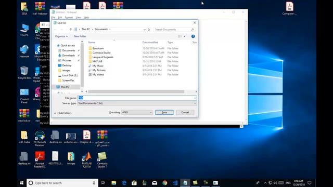The width and height of the screenshot is (333, 187).
Task: Click the navigation pane scroll down arrow
Action: click(x=82, y=91)
